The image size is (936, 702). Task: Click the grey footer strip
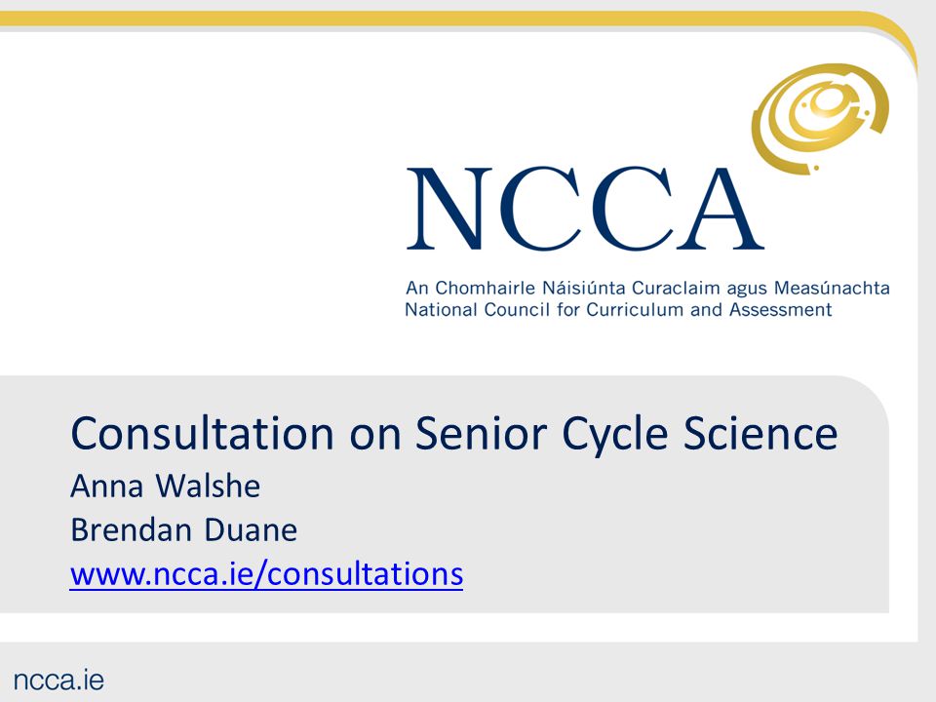click(468, 672)
